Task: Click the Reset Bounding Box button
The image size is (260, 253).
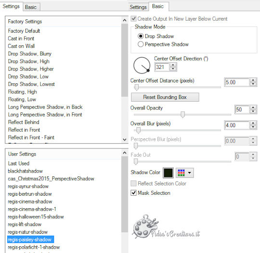Action: coord(165,97)
